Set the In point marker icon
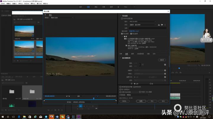 pyautogui.click(x=67, y=96)
